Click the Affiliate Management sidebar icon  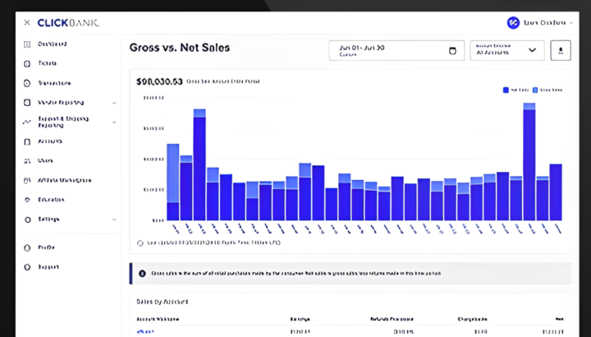[27, 180]
